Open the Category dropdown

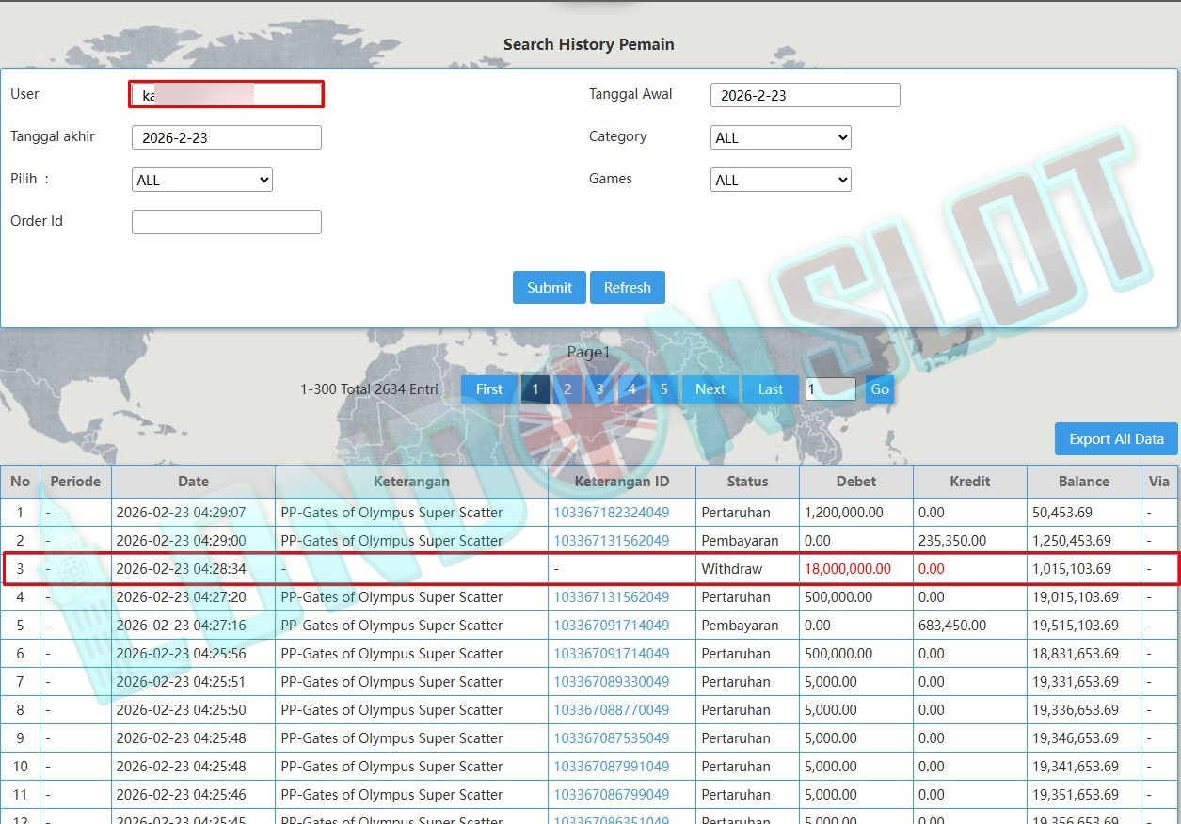point(780,137)
